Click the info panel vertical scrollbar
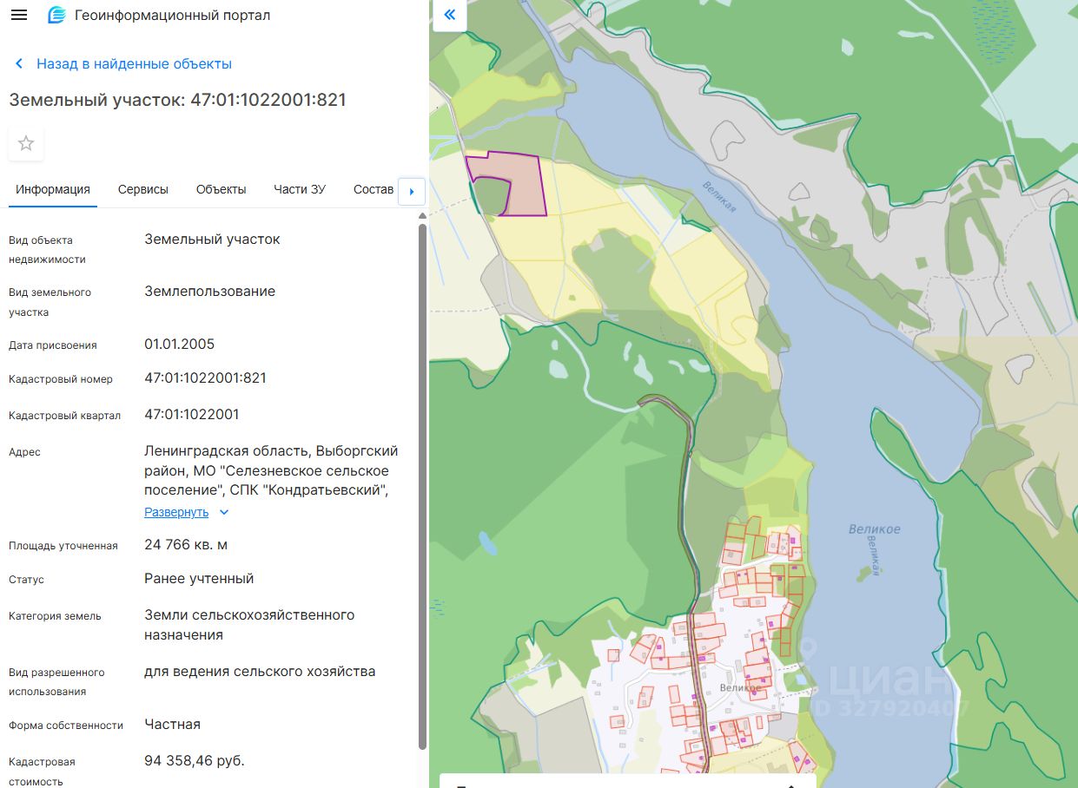The image size is (1078, 788). 423,486
